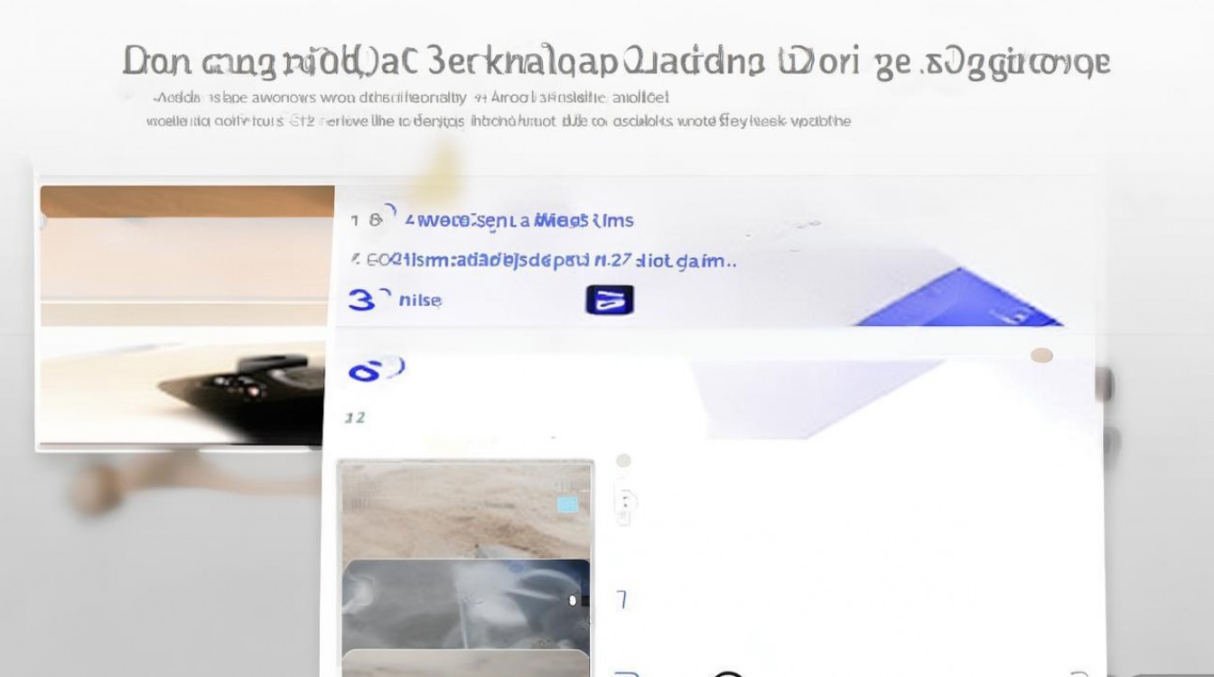Screen dimensions: 1214x677
Task: Click the large page heading text
Action: [x=616, y=61]
